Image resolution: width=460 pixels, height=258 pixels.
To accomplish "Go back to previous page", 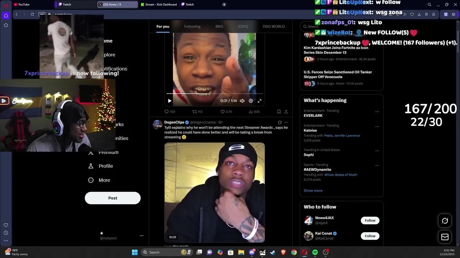I will 17,14.
